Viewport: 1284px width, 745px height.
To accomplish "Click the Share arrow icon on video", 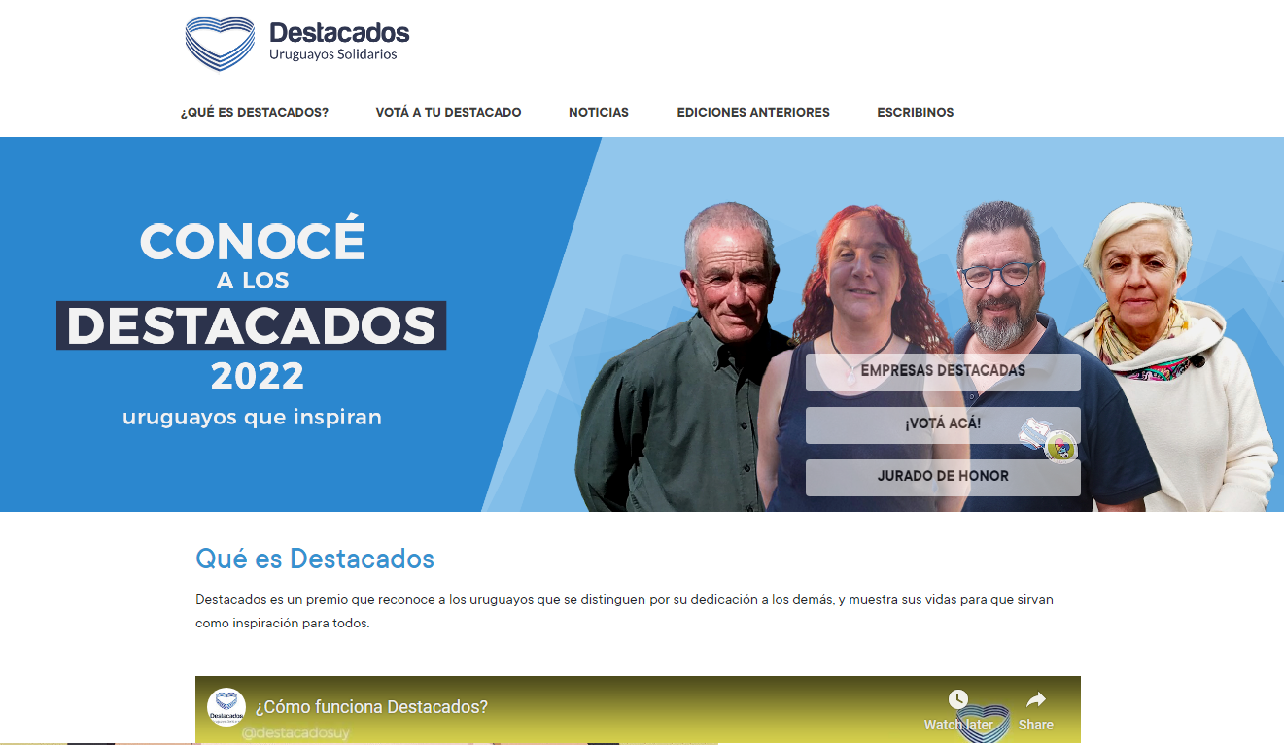I will [x=1036, y=699].
